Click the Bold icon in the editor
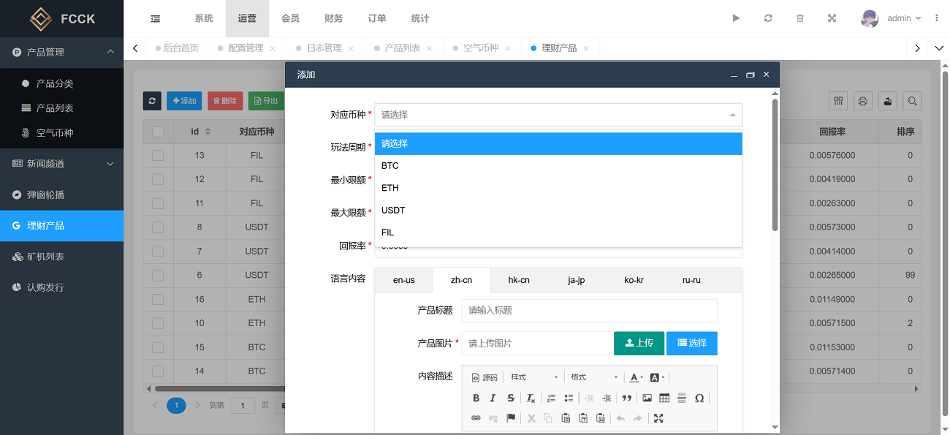Viewport: 950px width, 435px height. point(476,398)
